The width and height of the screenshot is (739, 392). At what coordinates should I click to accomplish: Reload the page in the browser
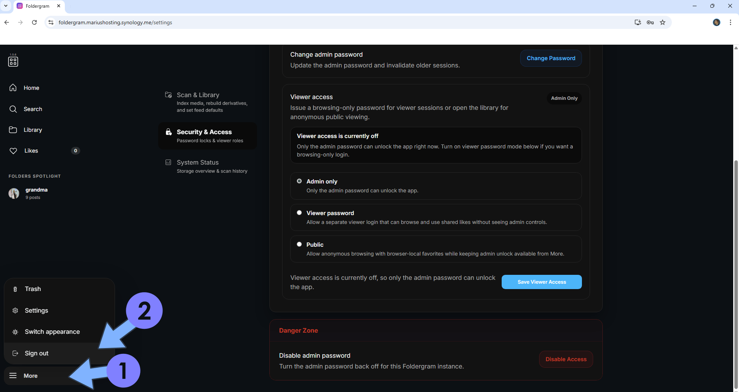[34, 22]
